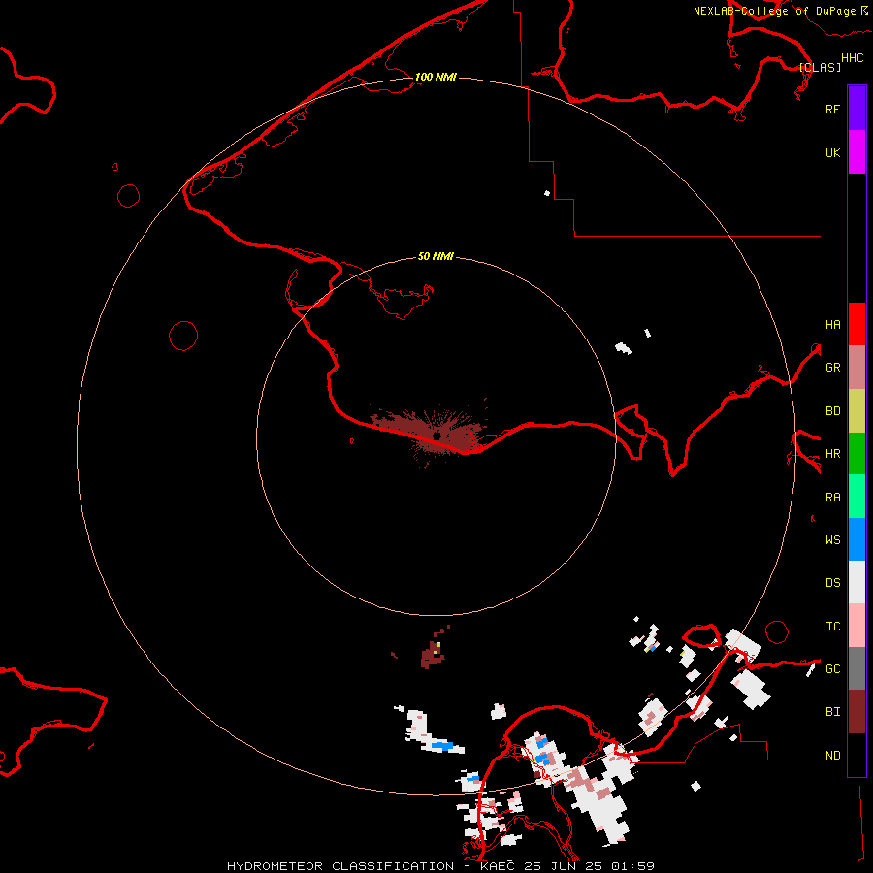873x873 pixels.
Task: Click the 'BI' legend label
Action: (x=833, y=712)
